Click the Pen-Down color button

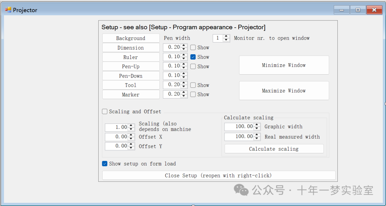[x=131, y=76]
